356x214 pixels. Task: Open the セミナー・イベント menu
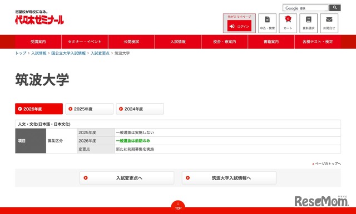(x=85, y=42)
